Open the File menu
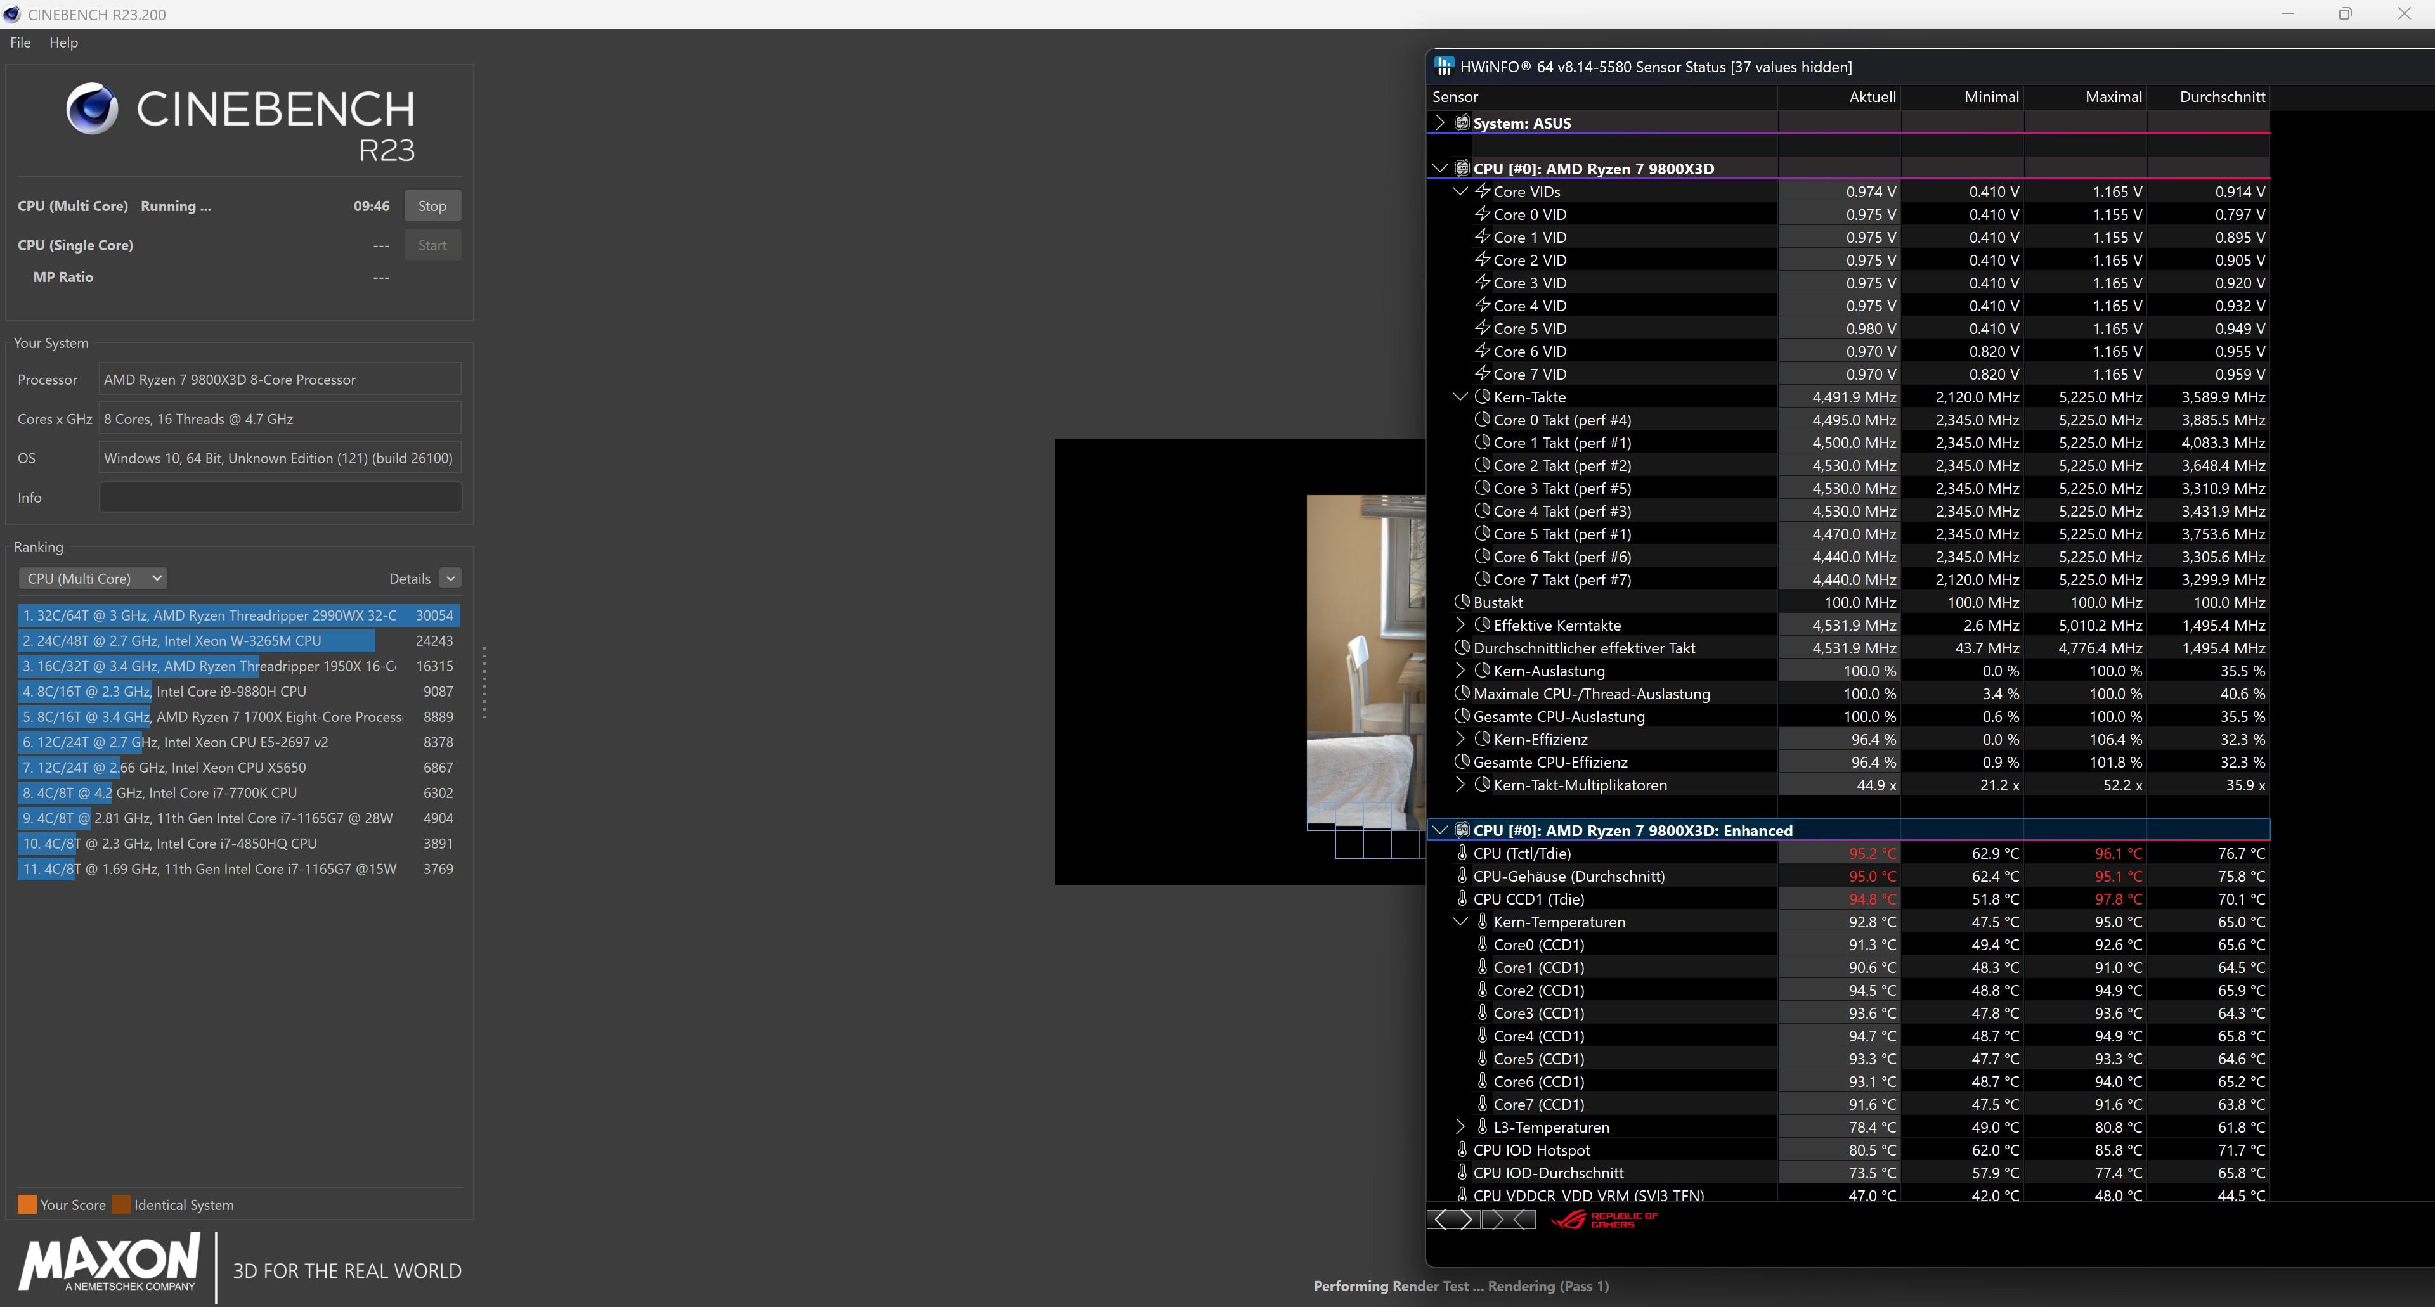2435x1307 pixels. coord(20,42)
